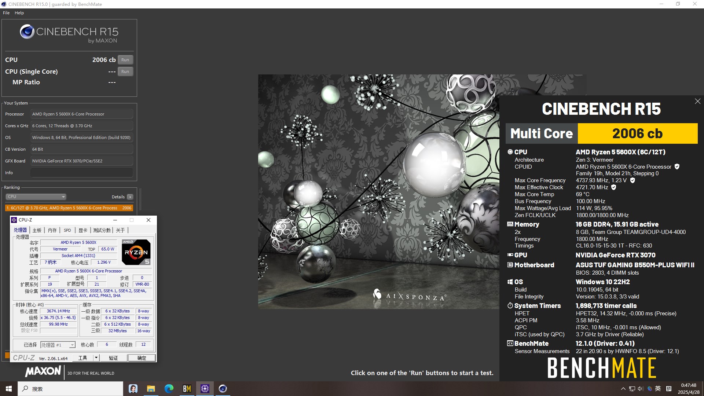Click the rendered scene image

[x=378, y=191]
